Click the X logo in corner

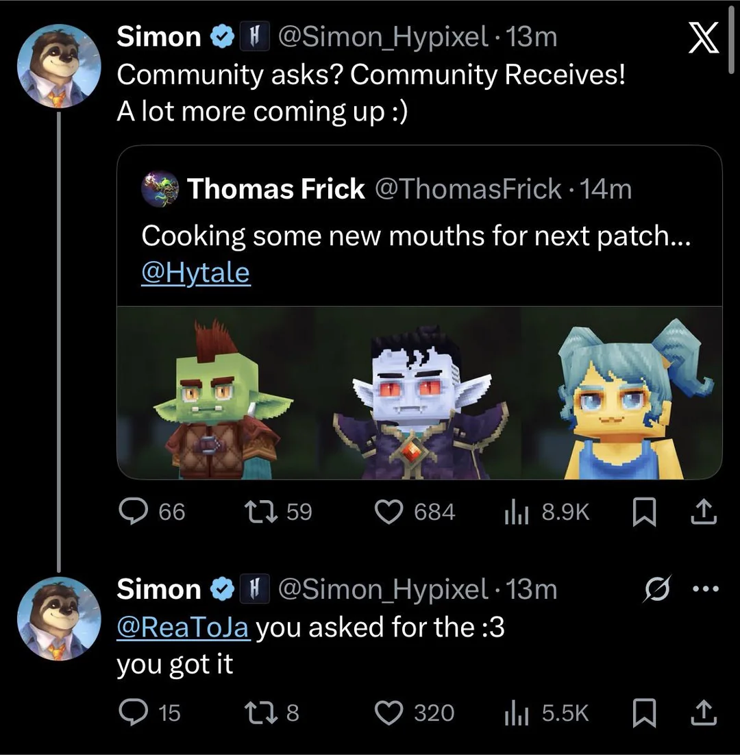click(704, 38)
